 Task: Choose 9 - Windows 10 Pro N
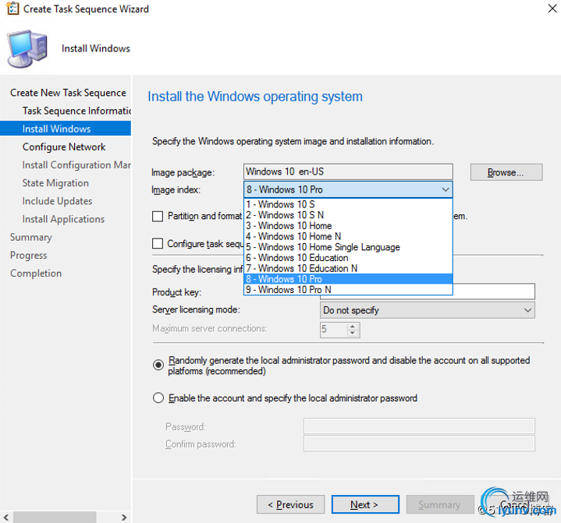coord(348,290)
